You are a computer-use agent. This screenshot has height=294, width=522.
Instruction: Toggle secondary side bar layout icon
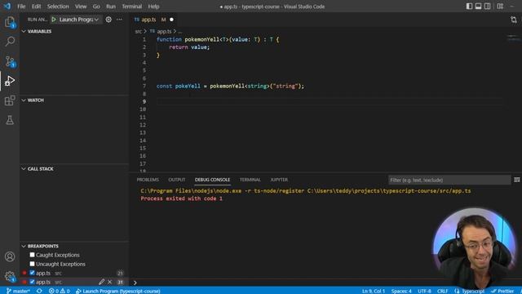click(x=487, y=7)
